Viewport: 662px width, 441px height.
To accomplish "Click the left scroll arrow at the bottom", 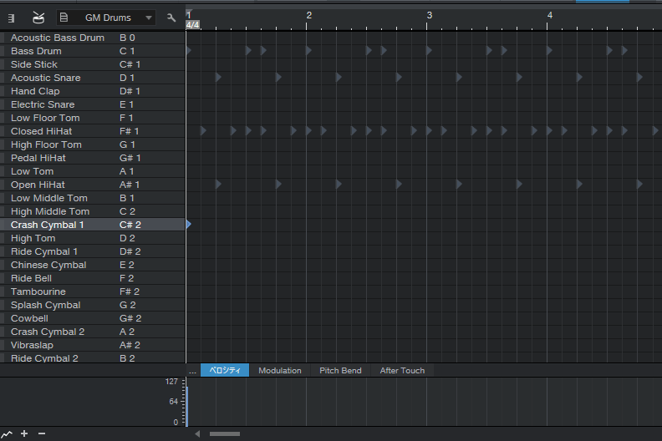I will [197, 433].
